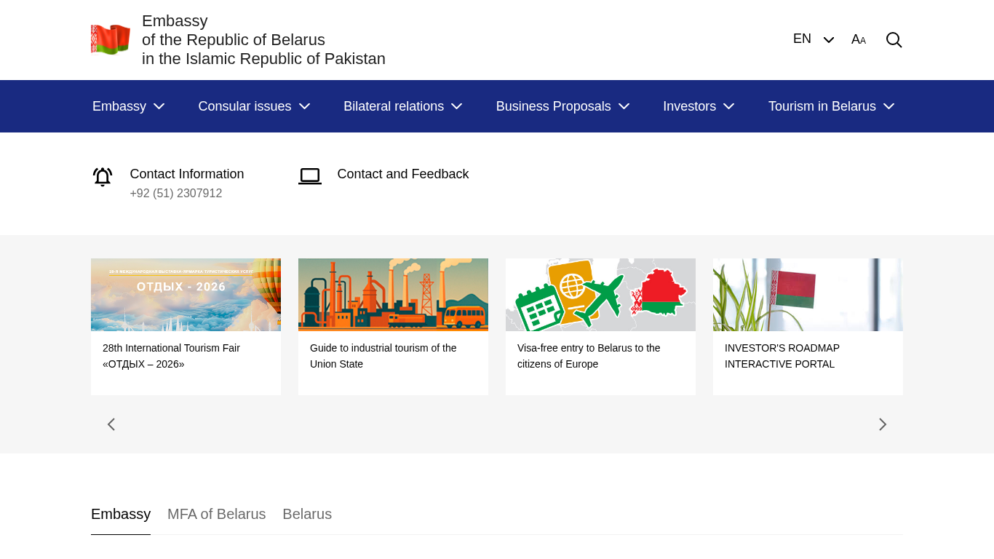The height and width of the screenshot is (559, 994).
Task: Click the Belarus flag logo
Action: 111,39
